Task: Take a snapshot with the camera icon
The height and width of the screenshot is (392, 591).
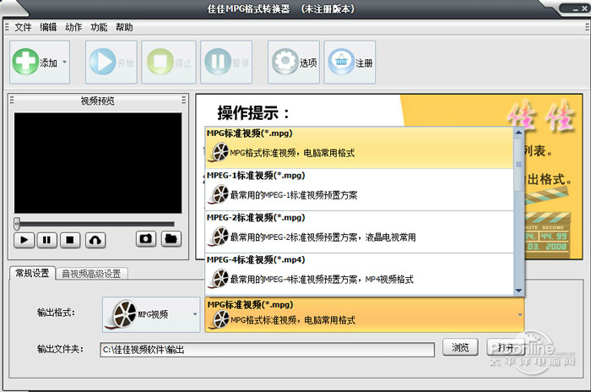Action: pyautogui.click(x=146, y=239)
